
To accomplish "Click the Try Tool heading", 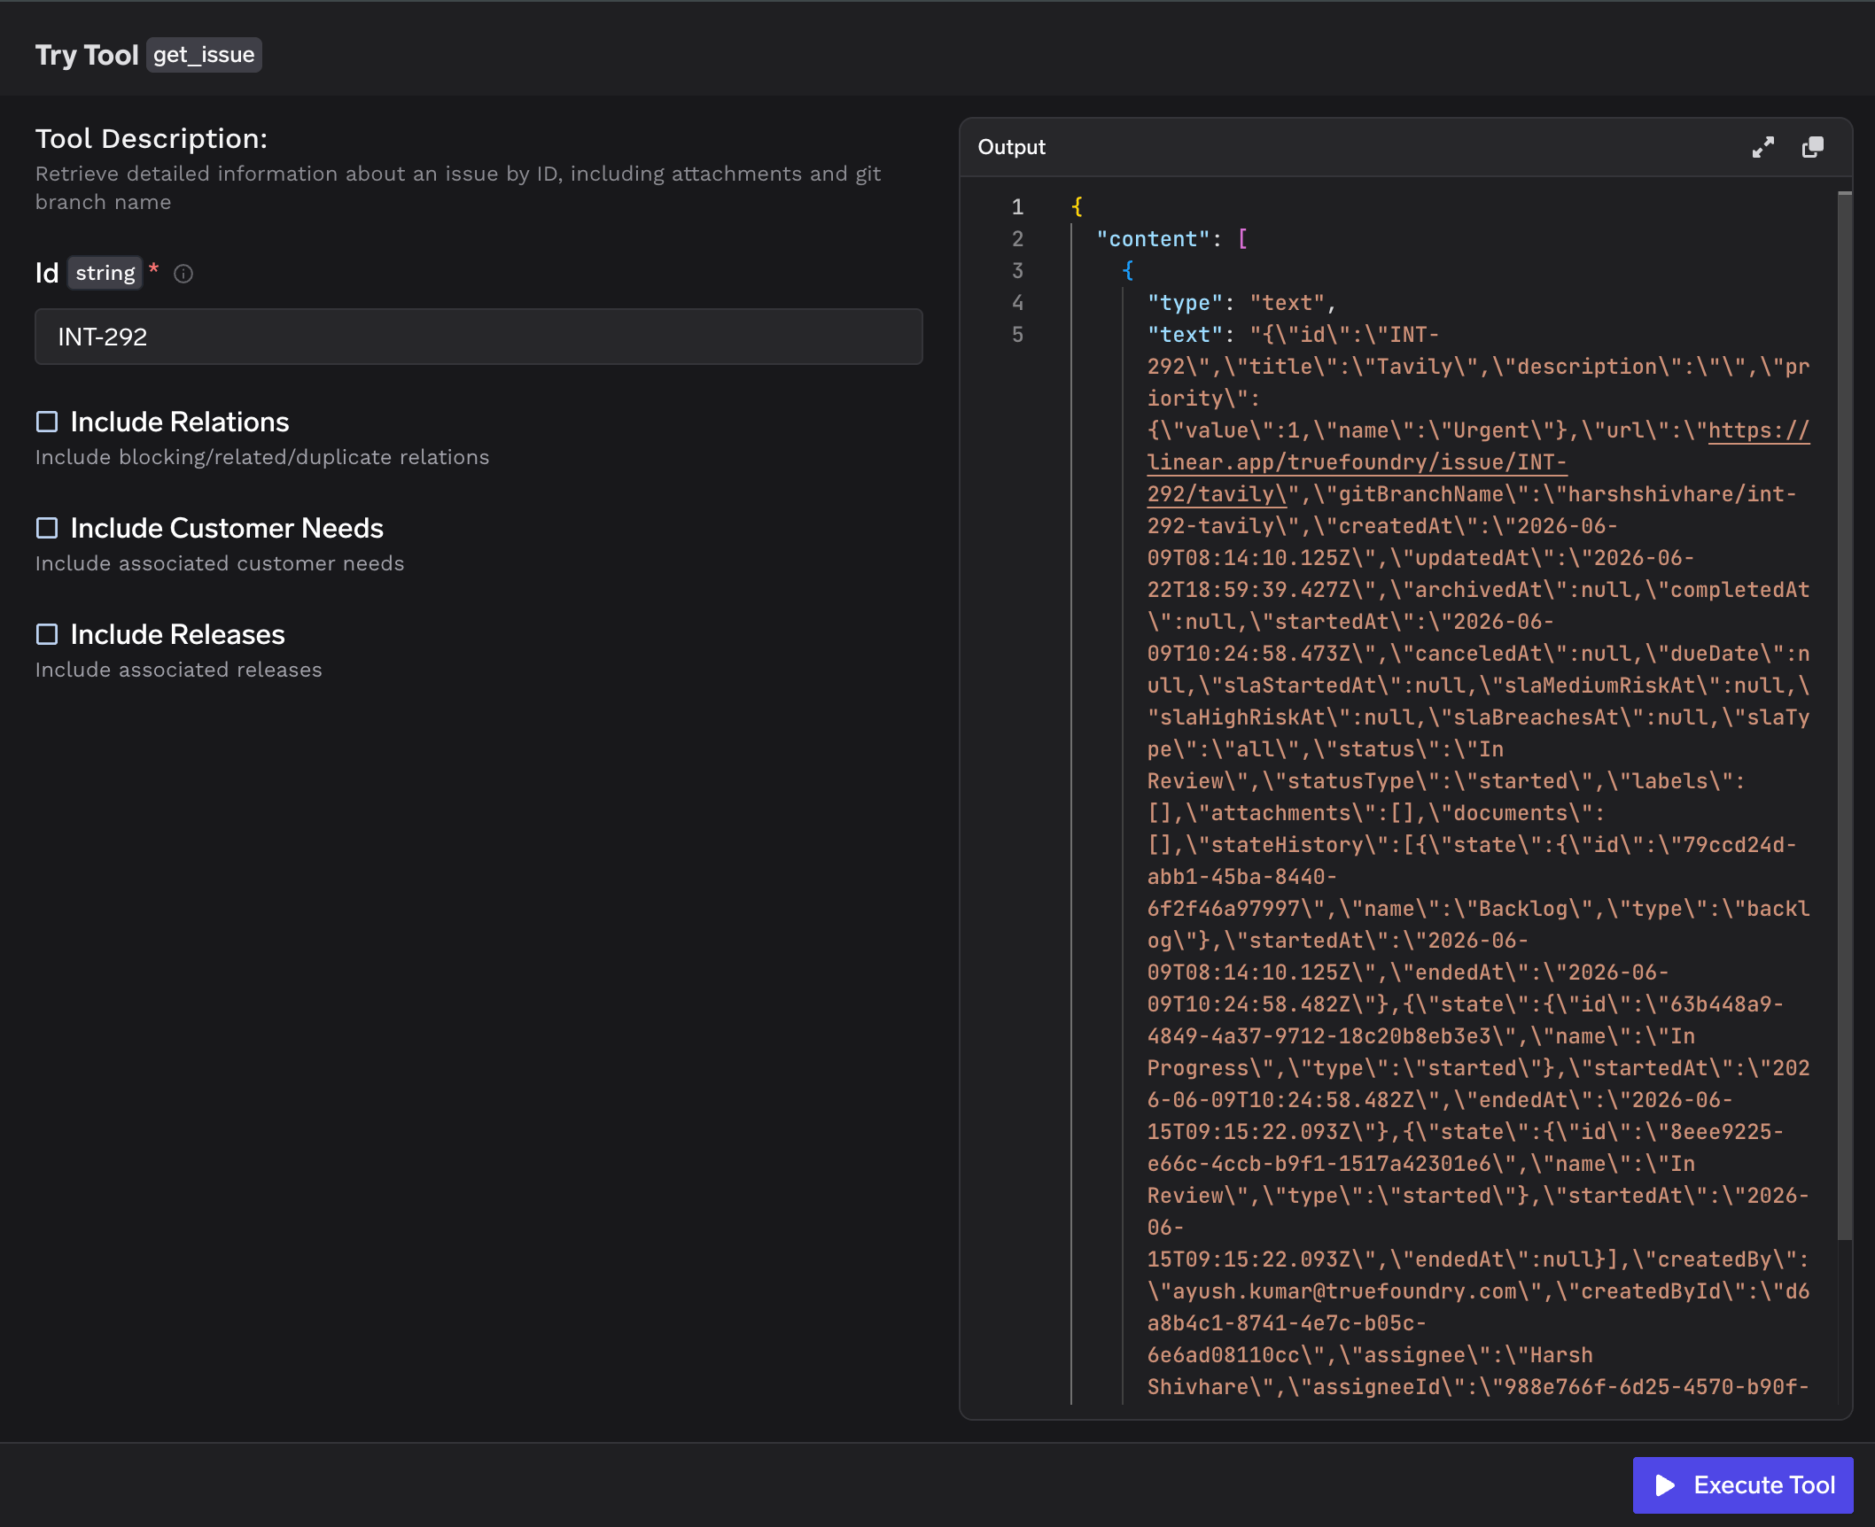I will [x=87, y=55].
